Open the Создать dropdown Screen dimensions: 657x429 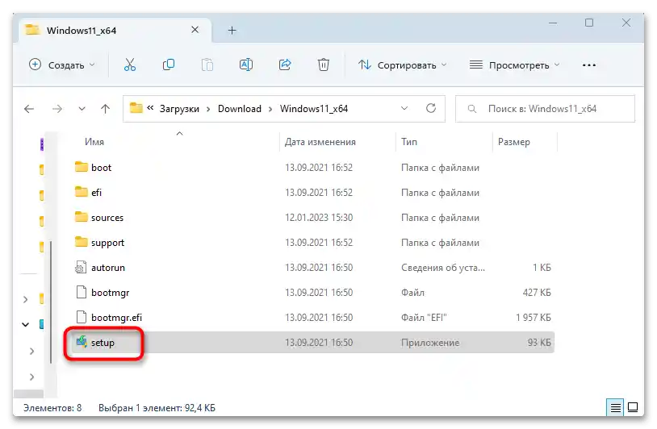click(62, 65)
